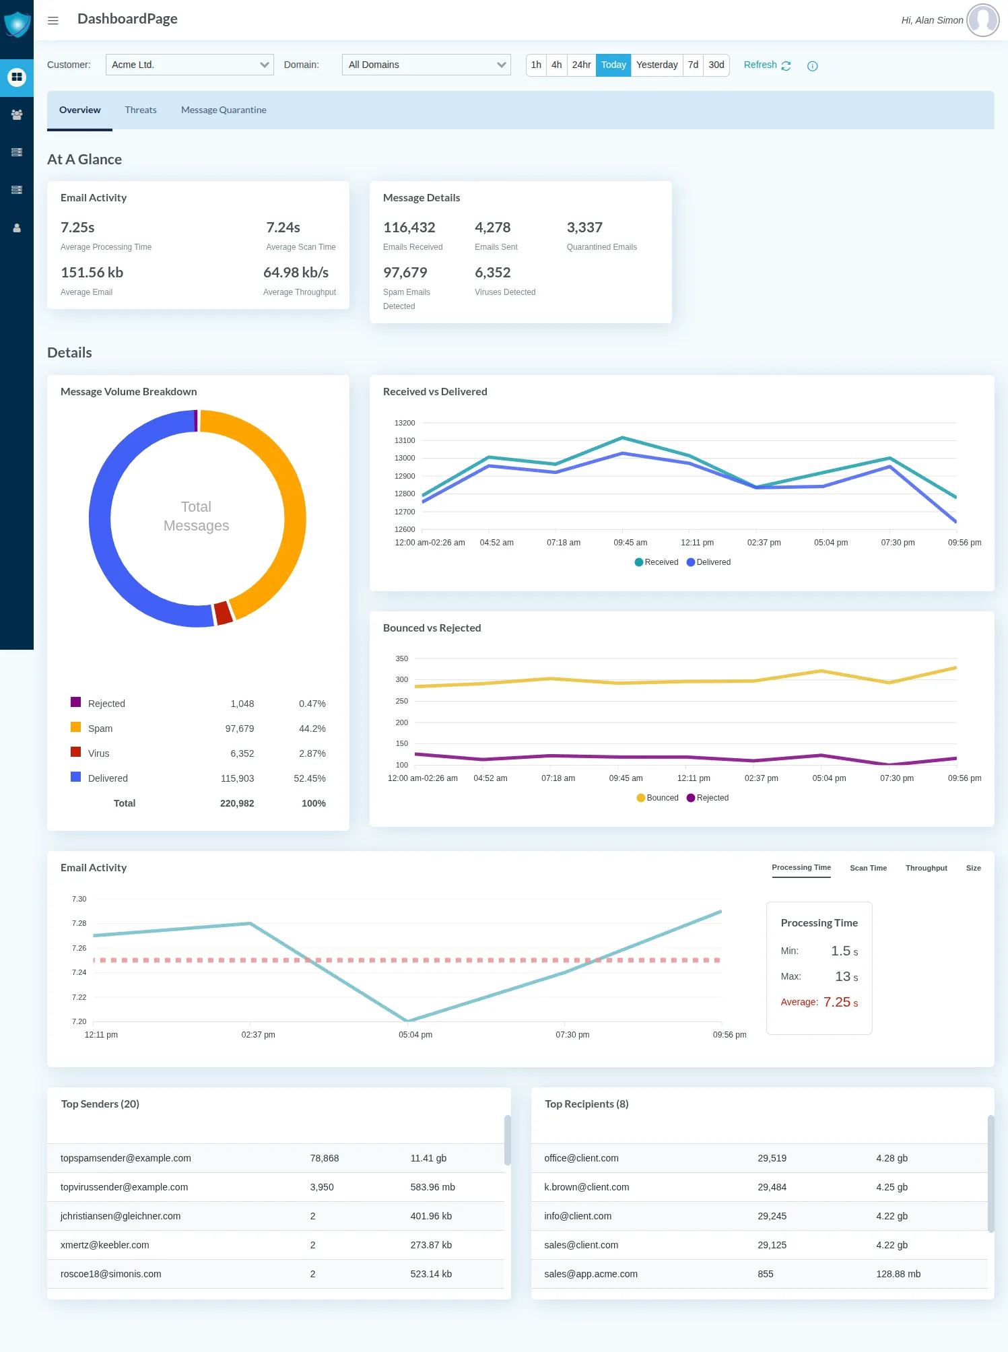Show the Scan Time chart view
Screen dimensions: 1008x1352
868,868
